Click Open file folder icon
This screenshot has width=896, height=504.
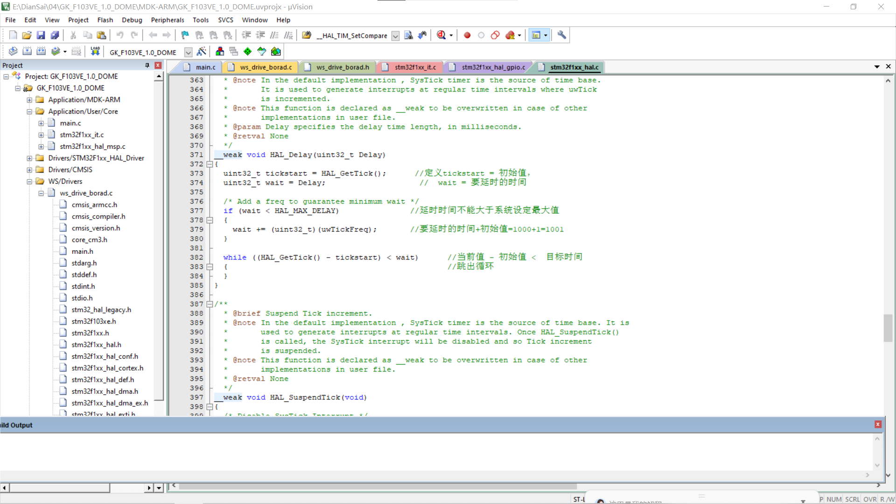point(27,35)
